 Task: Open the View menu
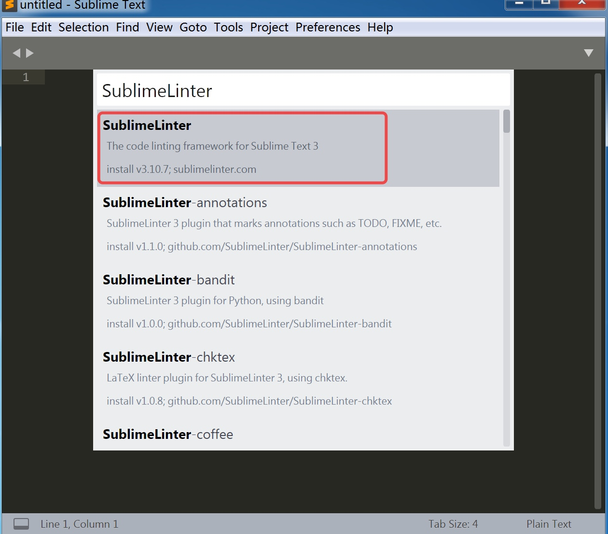[159, 27]
